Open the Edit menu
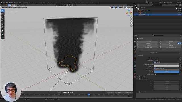Screen dimensions: 182x102 (x=7, y=3)
